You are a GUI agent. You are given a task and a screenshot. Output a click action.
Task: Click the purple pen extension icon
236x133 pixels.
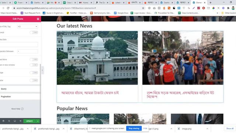click(x=194, y=8)
